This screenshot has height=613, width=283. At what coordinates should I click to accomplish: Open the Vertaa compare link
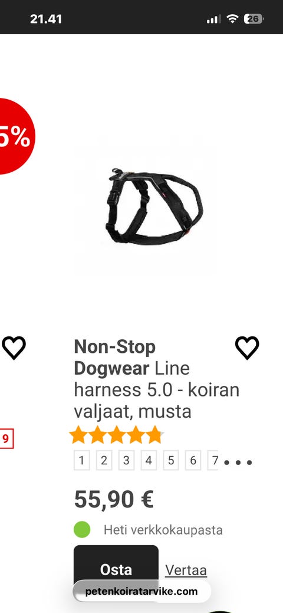[x=186, y=570]
